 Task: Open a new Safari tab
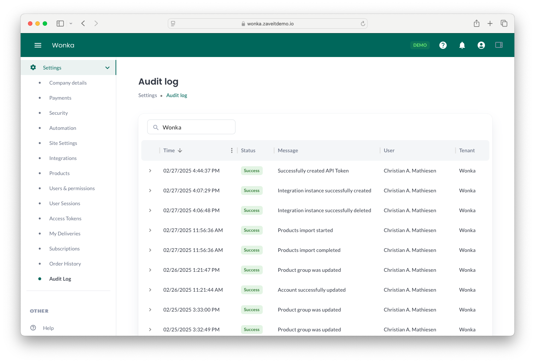click(490, 24)
